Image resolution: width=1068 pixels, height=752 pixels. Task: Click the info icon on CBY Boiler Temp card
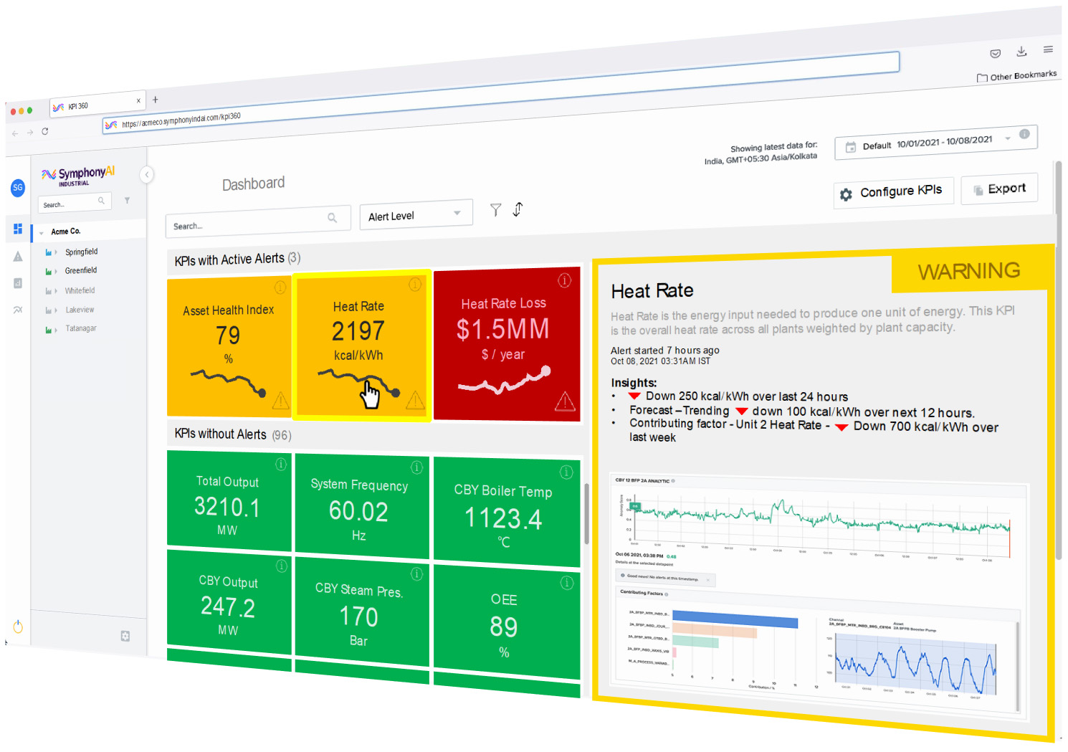[566, 472]
